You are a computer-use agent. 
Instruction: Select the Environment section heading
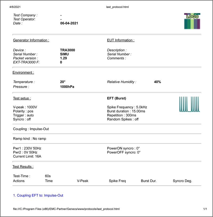pos(23,73)
